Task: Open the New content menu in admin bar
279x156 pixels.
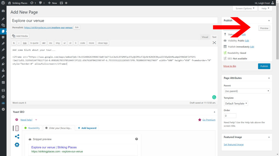Action: click(53, 3)
